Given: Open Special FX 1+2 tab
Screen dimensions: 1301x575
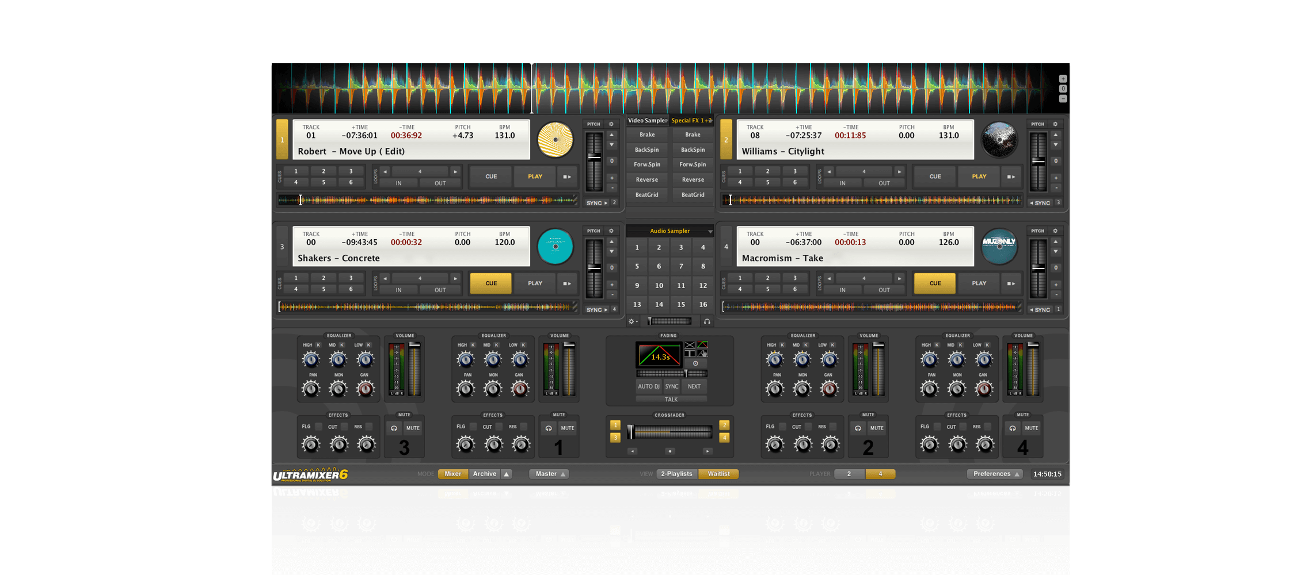Looking at the screenshot, I should [x=692, y=121].
